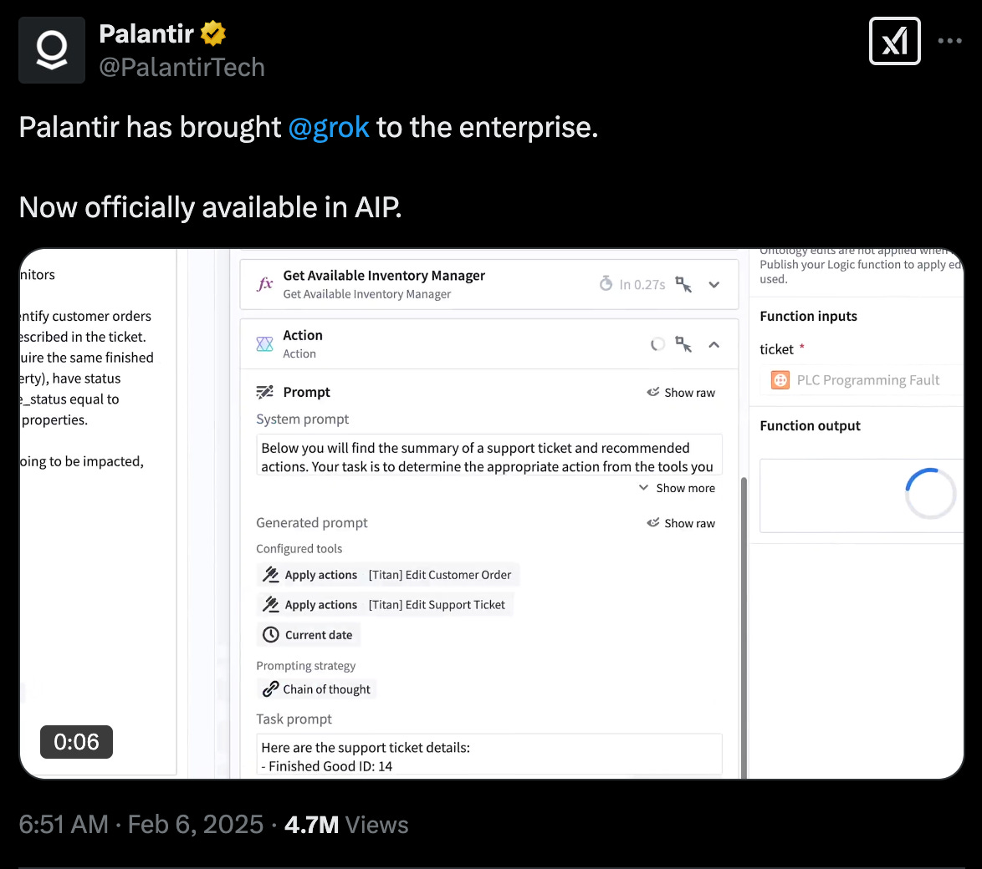Click the Function output loading box
This screenshot has width=982, height=869.
tap(862, 495)
